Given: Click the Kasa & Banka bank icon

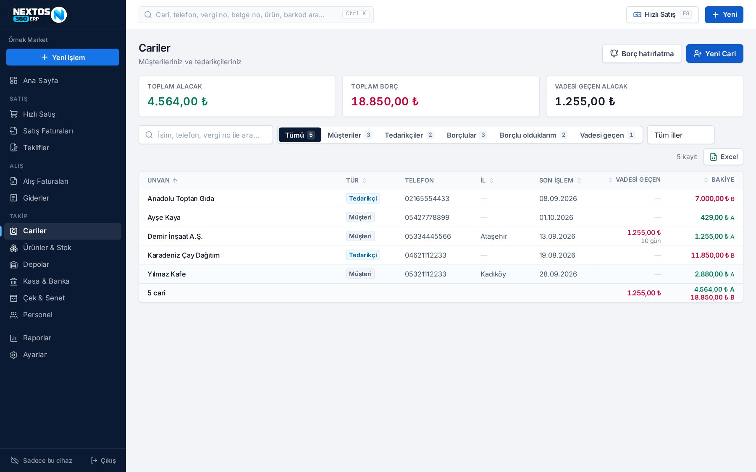Looking at the screenshot, I should [14, 282].
